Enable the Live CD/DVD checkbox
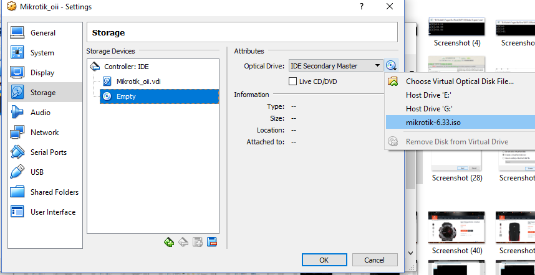Image resolution: width=535 pixels, height=275 pixels. pyautogui.click(x=292, y=82)
